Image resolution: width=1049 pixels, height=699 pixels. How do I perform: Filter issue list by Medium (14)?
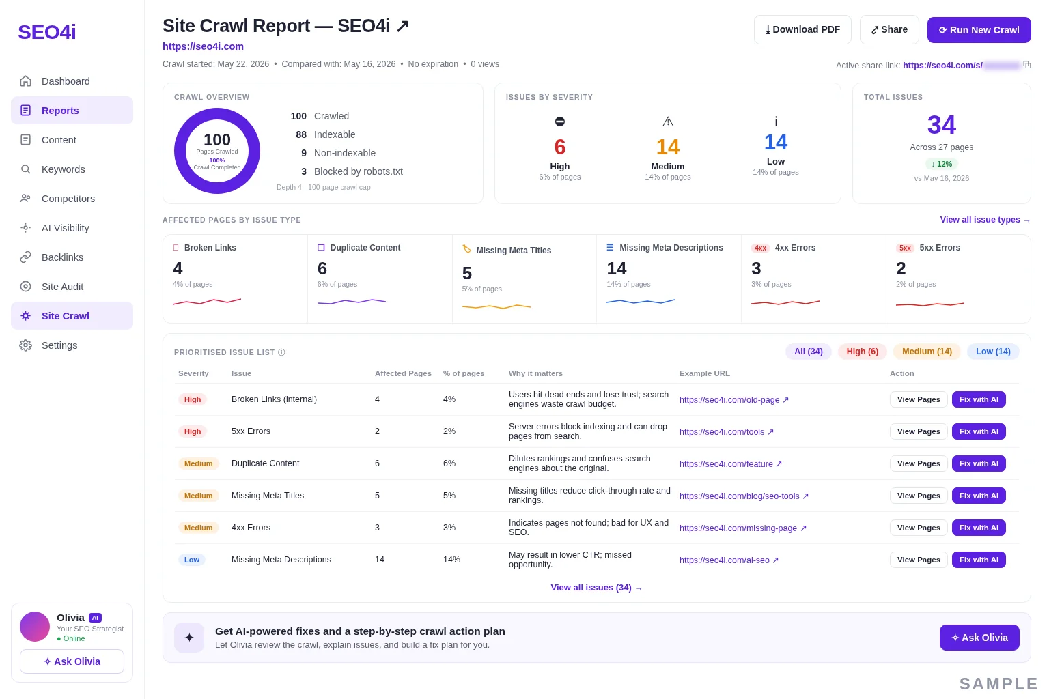pos(927,352)
